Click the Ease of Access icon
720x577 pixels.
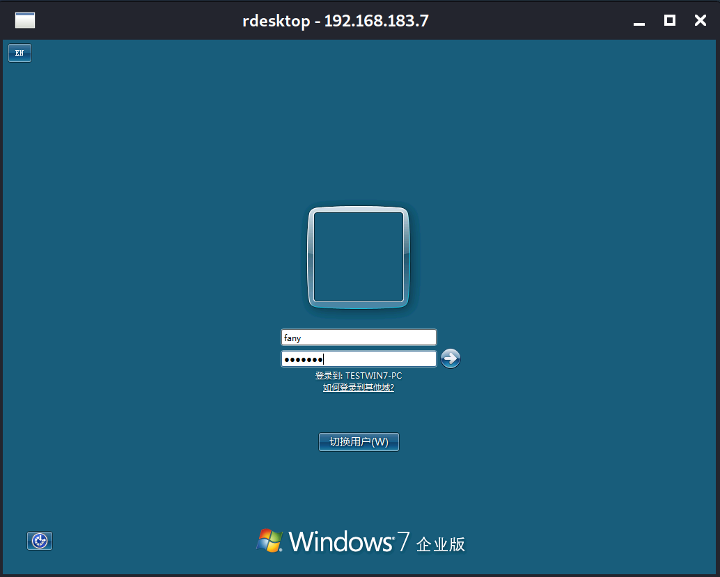[x=39, y=541]
